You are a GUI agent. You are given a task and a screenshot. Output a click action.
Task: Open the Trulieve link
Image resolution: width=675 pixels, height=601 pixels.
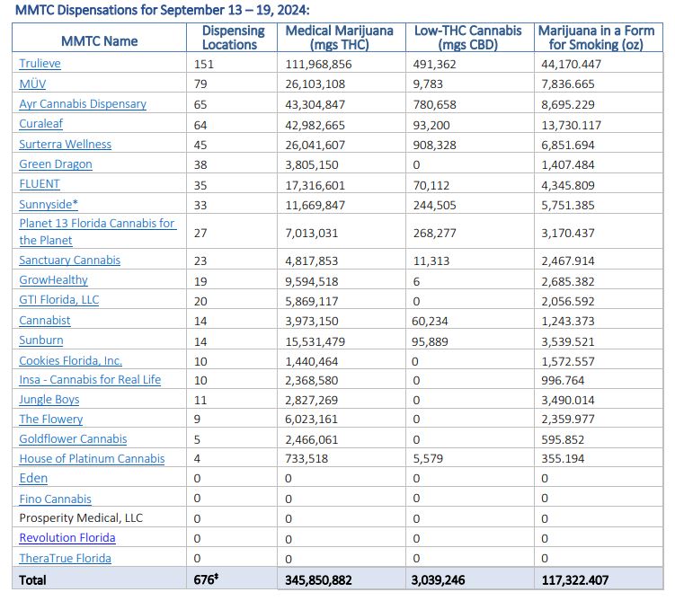coord(40,64)
